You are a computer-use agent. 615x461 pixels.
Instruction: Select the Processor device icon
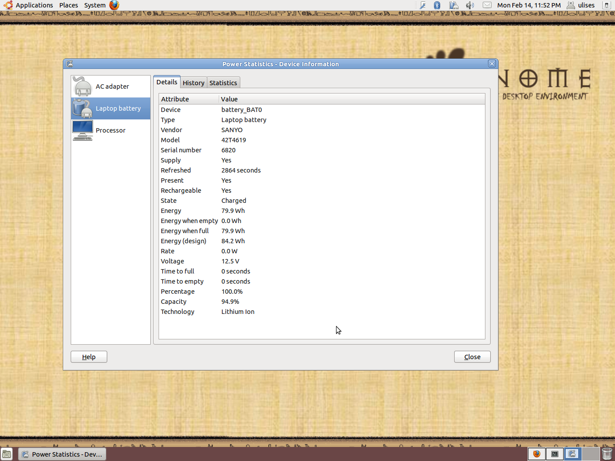pyautogui.click(x=83, y=130)
